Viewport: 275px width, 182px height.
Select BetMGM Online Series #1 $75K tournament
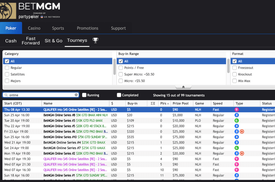[x=139, y=175]
